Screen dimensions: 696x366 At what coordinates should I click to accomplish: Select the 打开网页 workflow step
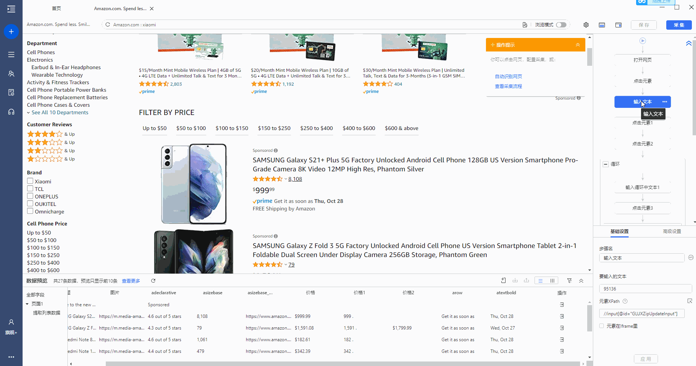tap(643, 60)
